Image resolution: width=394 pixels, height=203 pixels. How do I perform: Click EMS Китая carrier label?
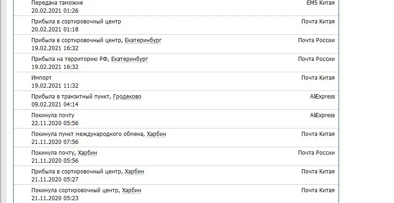tap(320, 3)
